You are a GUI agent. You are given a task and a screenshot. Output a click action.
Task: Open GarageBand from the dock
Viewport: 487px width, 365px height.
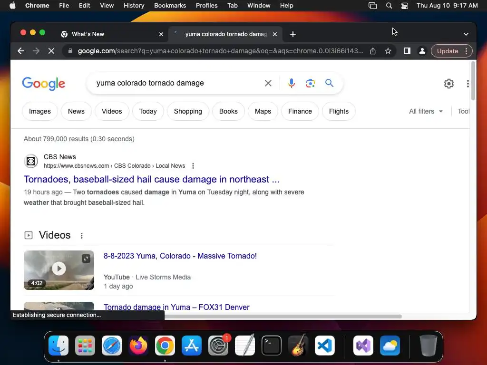point(298,346)
